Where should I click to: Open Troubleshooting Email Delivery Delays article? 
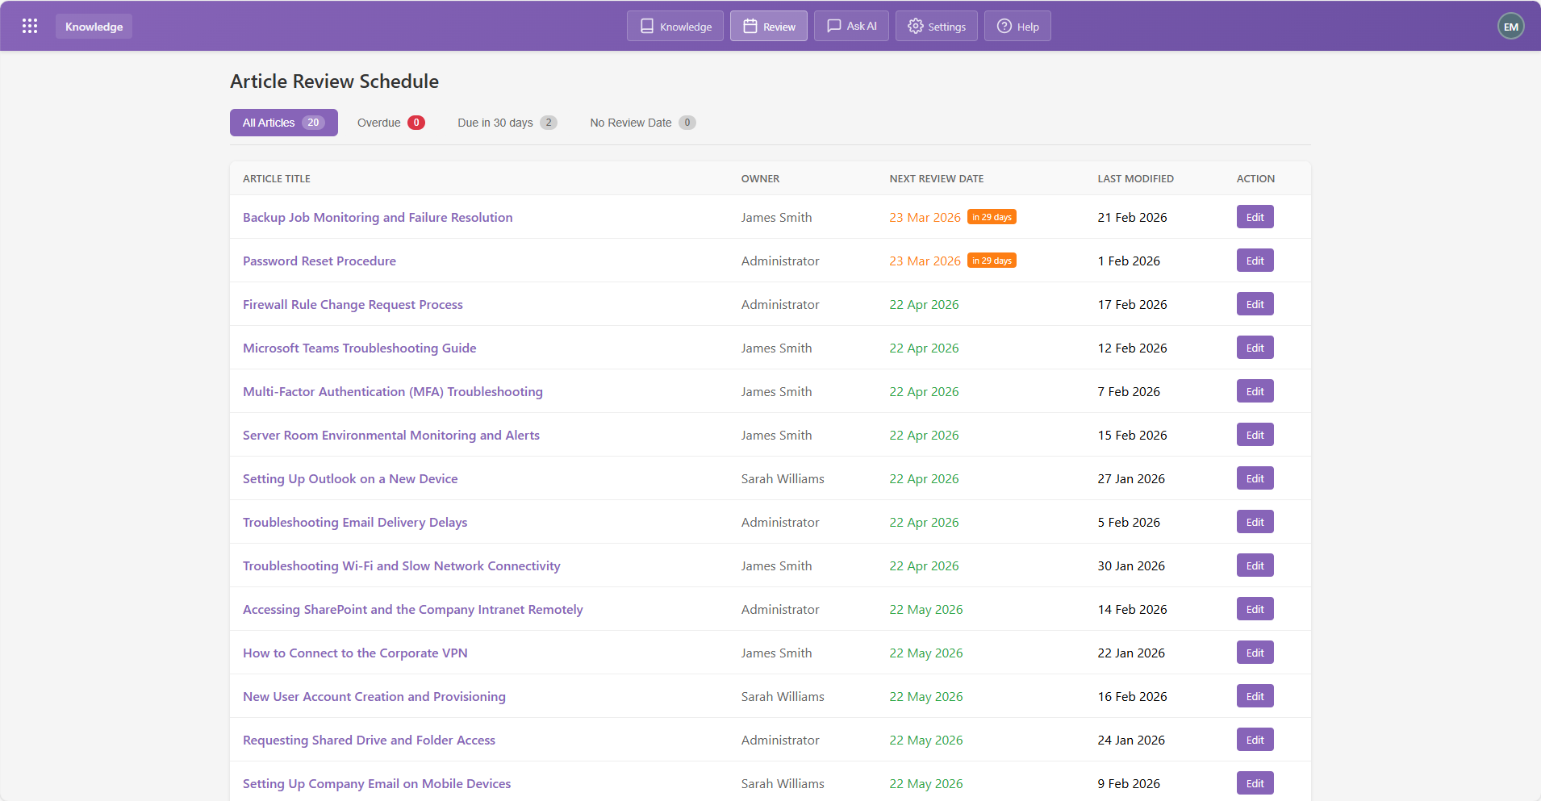tap(355, 522)
